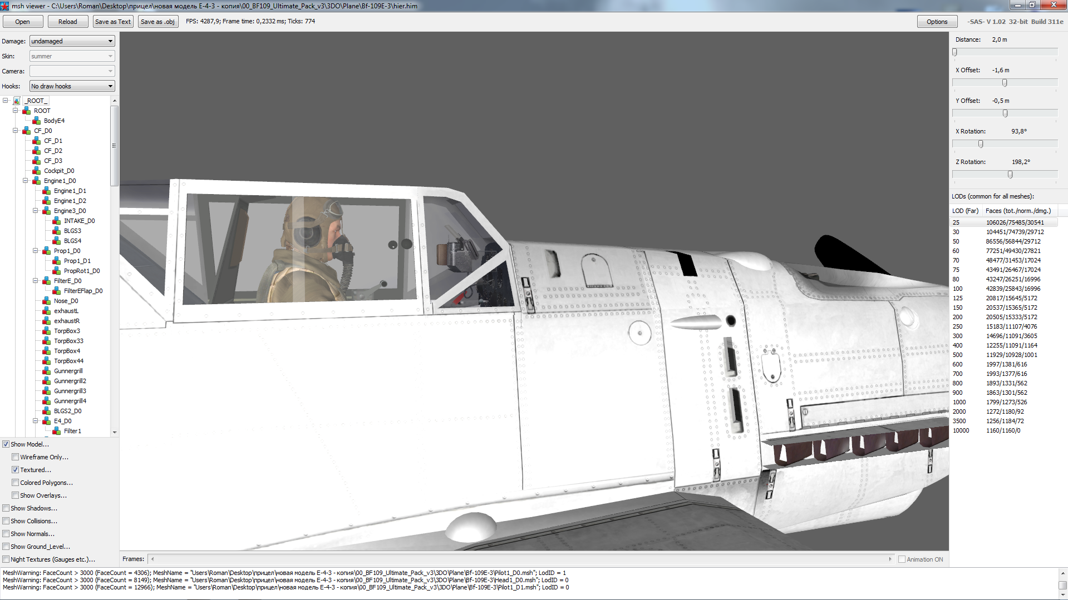The height and width of the screenshot is (600, 1068).
Task: Collapse the _ROOT_ tree node
Action: [x=6, y=101]
